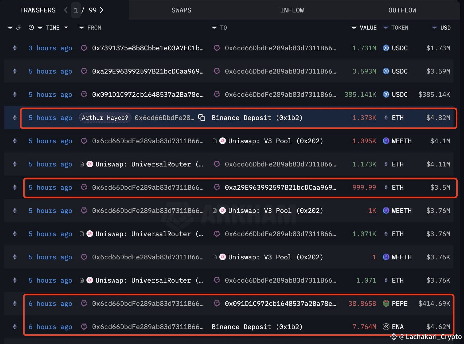Select the value 38.865B
The height and width of the screenshot is (344, 464).
tap(362, 304)
